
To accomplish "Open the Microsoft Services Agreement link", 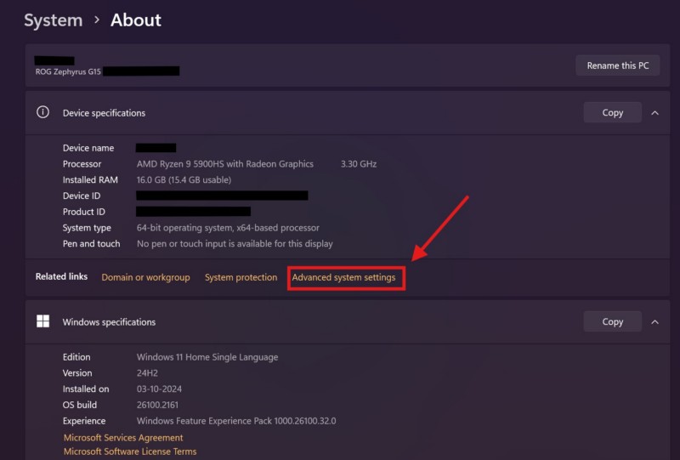I will 123,438.
